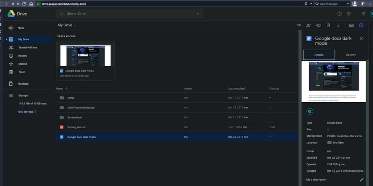Open the Settings gear icon
Image resolution: width=373 pixels, height=186 pixels.
coord(348,14)
